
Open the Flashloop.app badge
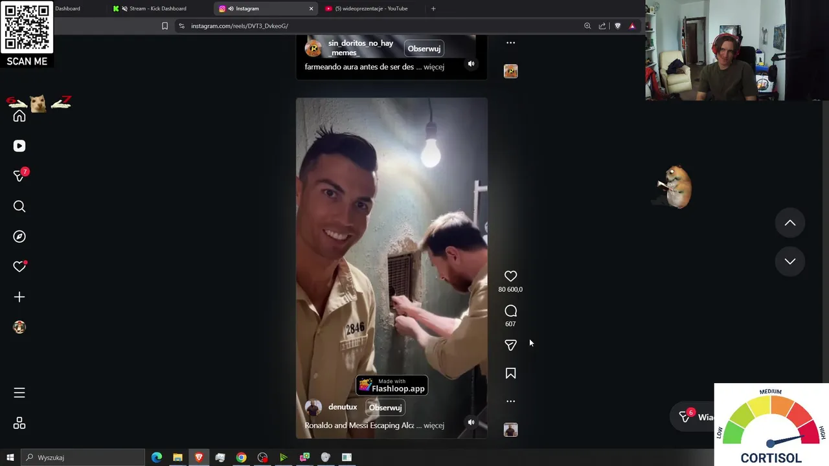392,386
